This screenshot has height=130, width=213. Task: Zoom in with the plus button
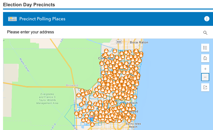[205, 69]
